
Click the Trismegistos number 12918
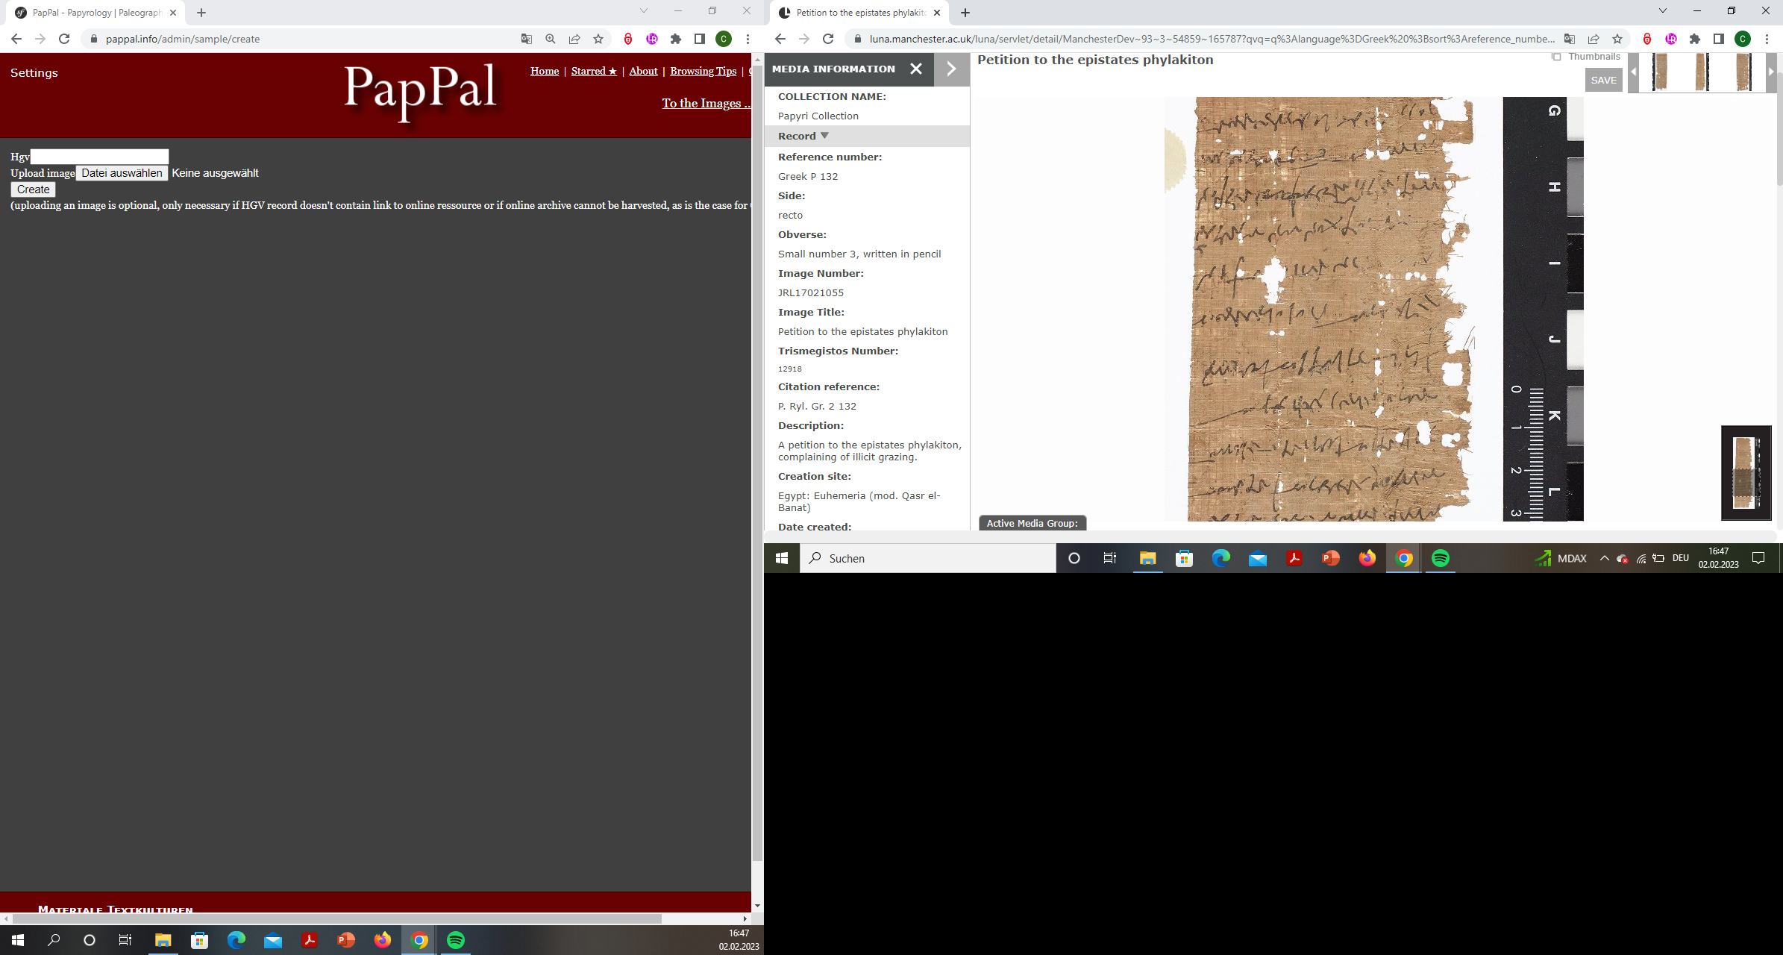click(x=790, y=369)
